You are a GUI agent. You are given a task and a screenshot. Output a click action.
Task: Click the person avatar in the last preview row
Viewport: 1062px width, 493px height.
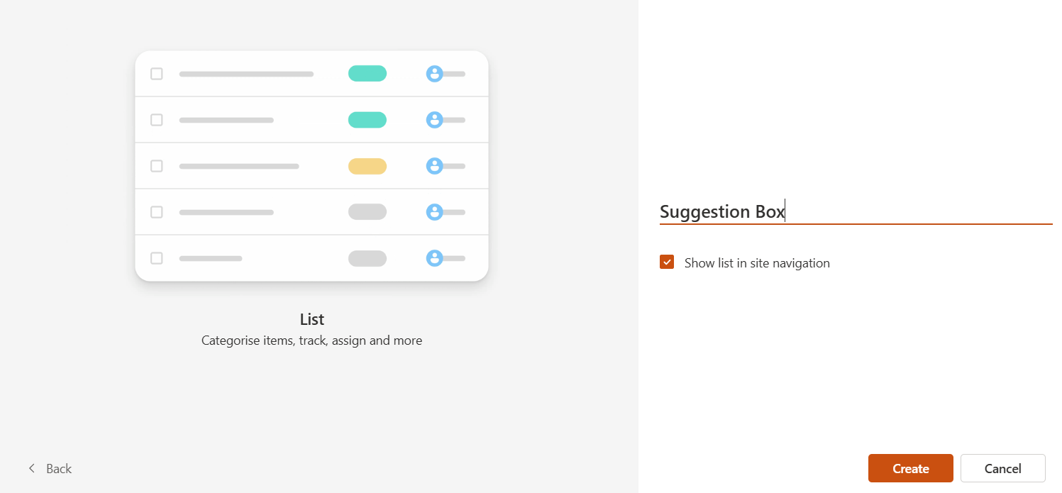[435, 257]
